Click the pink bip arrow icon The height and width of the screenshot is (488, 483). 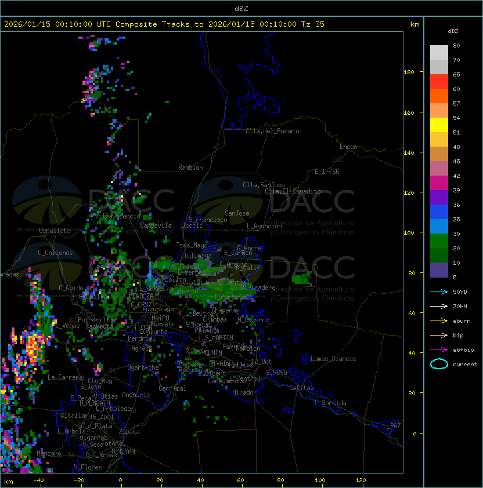[x=439, y=336]
